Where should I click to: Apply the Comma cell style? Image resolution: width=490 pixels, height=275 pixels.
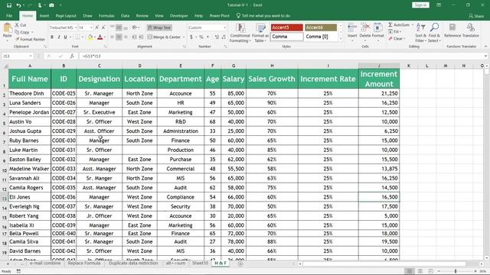click(287, 37)
